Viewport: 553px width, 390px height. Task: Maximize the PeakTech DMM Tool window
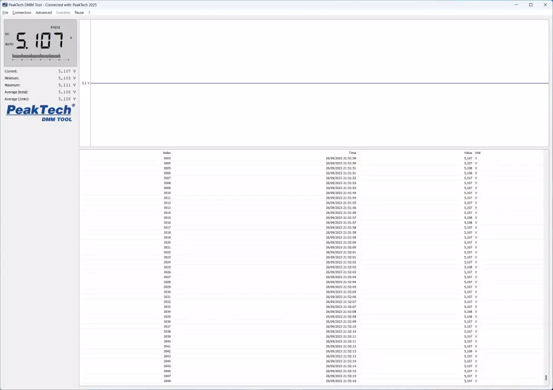(x=531, y=4)
